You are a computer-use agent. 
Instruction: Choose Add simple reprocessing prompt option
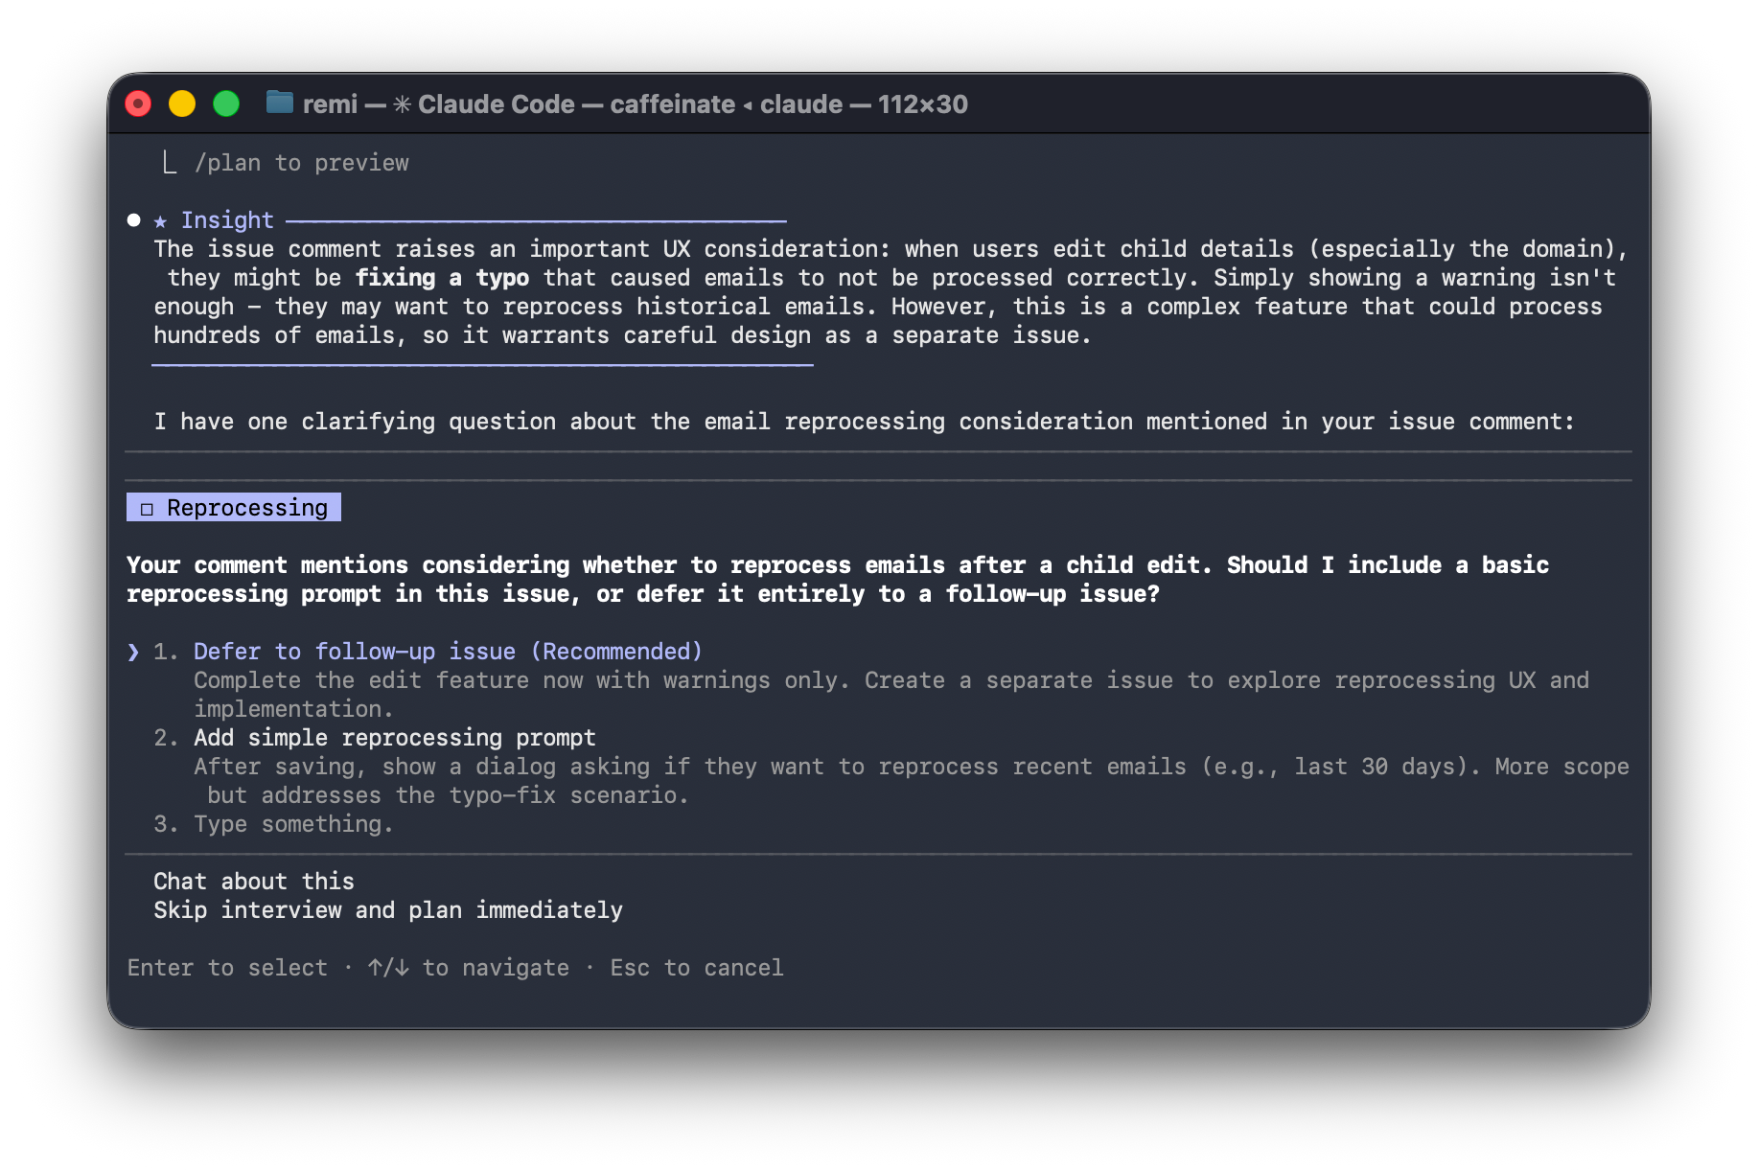coord(394,738)
